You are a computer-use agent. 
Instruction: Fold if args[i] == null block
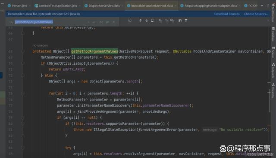point(23,117)
